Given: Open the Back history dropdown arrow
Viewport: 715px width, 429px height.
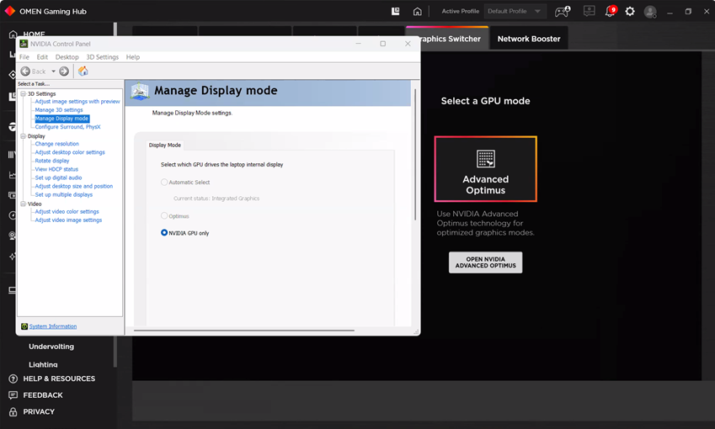Looking at the screenshot, I should point(53,71).
